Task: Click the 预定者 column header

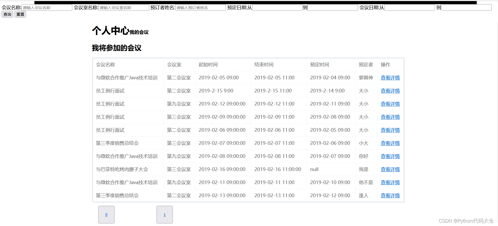Action: click(x=366, y=65)
